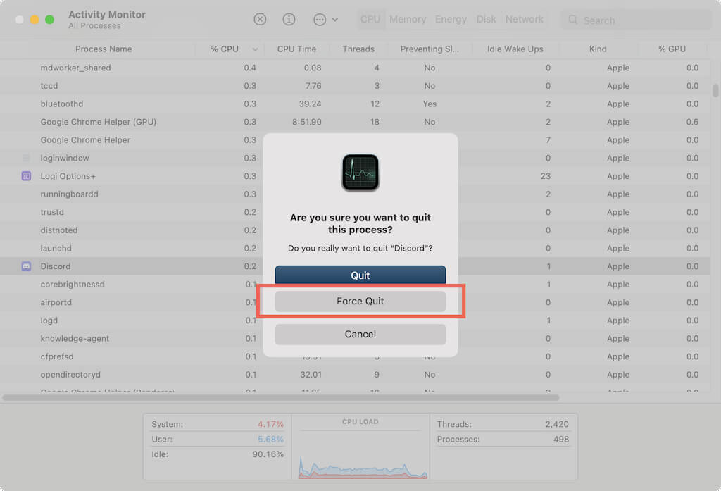
Task: Sort by Threads column header
Action: (358, 49)
